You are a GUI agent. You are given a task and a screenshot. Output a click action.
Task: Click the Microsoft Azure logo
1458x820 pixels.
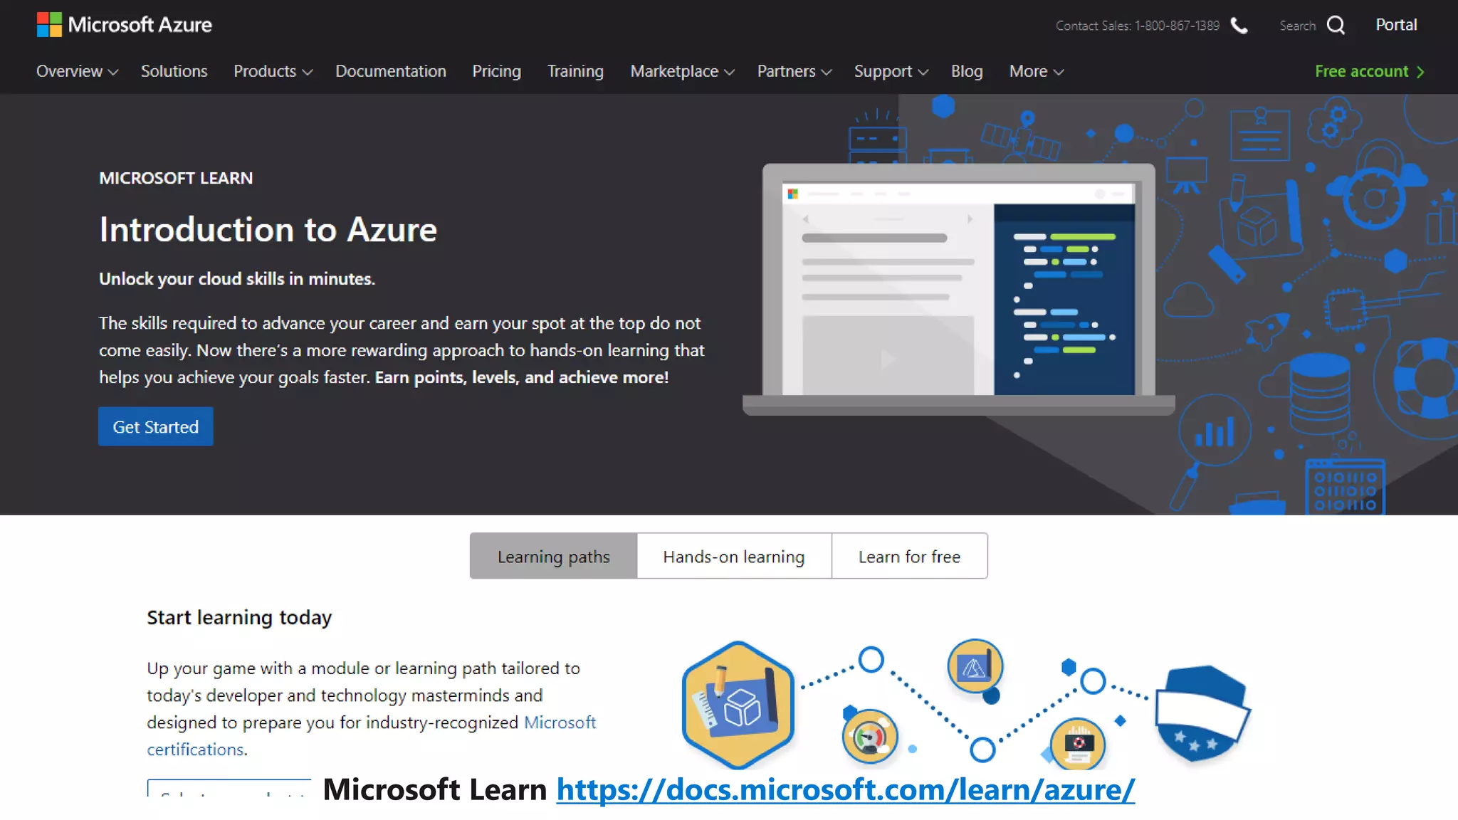[x=125, y=25]
